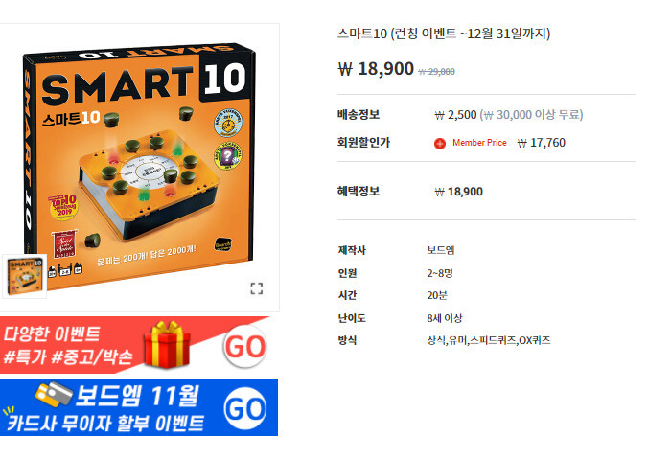Click the 회원할인가 label
Viewport: 671px width, 459px height.
[x=363, y=143]
